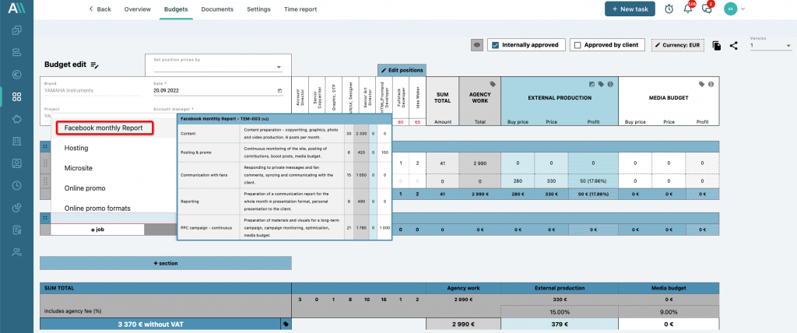Click the share budget icon
The image size is (797, 333).
point(734,46)
